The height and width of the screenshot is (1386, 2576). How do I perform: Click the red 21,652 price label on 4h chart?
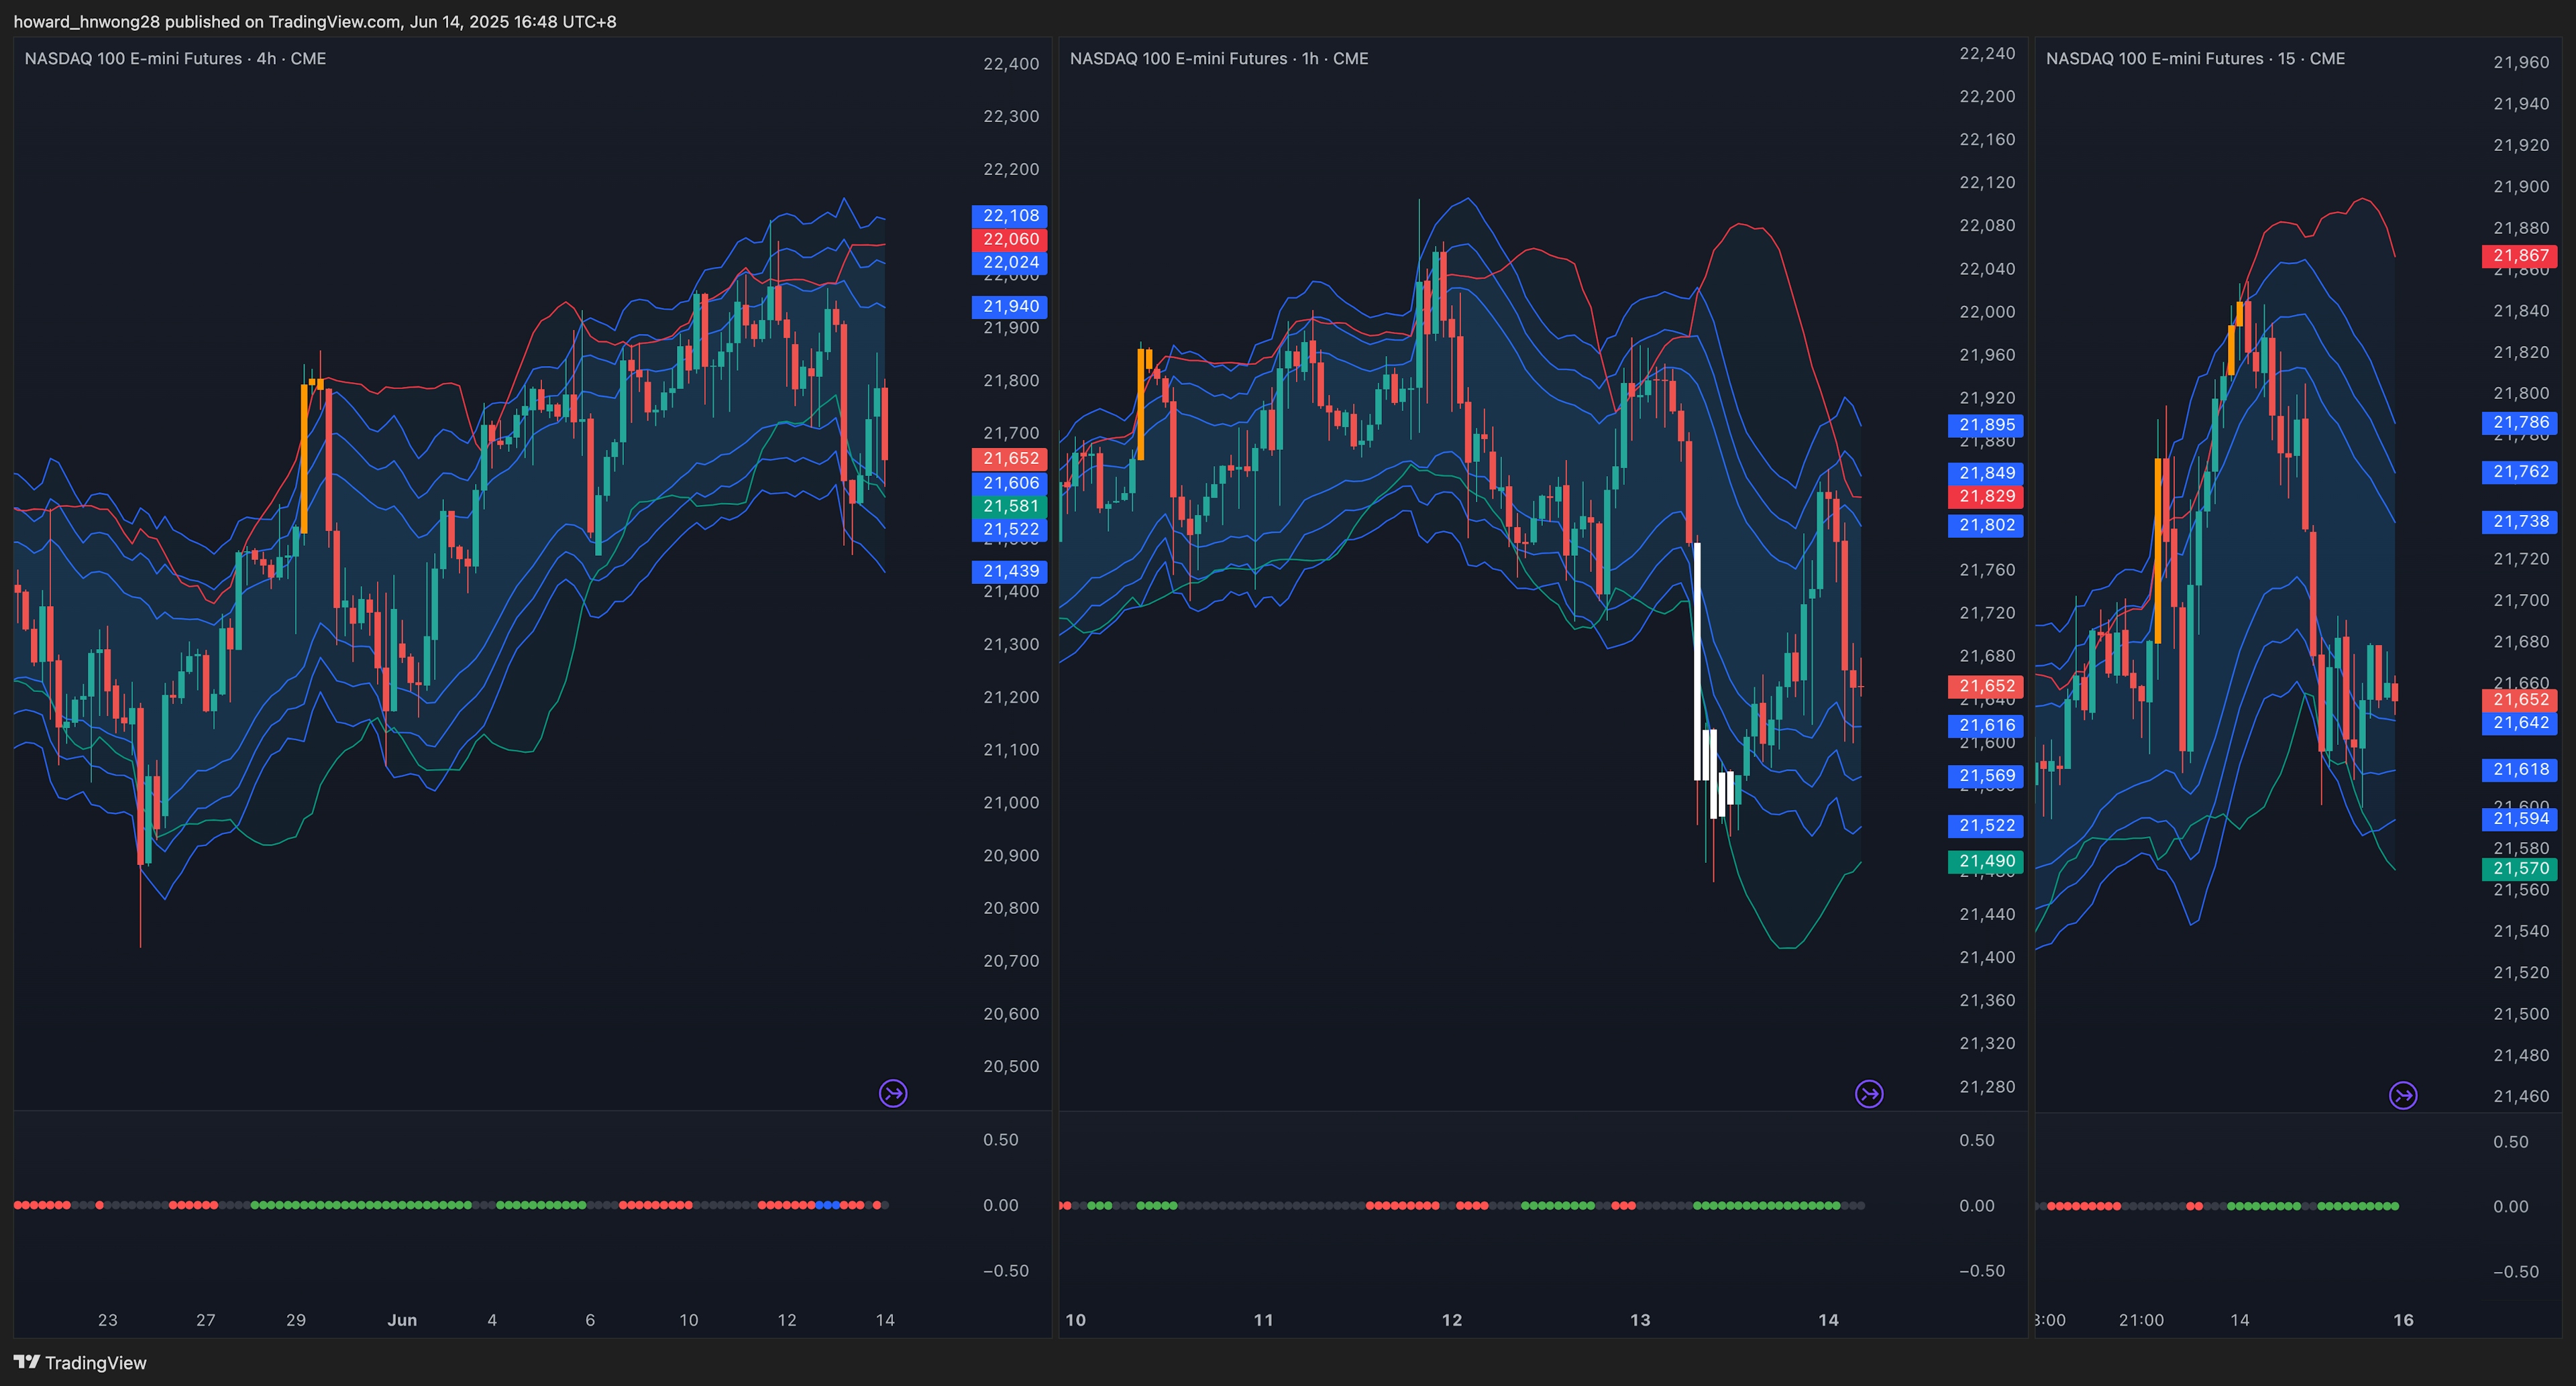(x=1010, y=459)
